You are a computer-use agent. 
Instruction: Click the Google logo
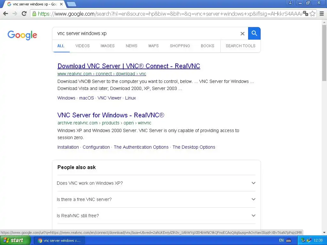22,35
